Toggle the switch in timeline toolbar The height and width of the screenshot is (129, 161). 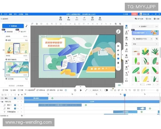[106, 90]
